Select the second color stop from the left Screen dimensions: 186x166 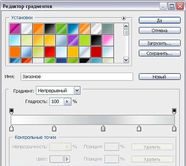coord(54,128)
